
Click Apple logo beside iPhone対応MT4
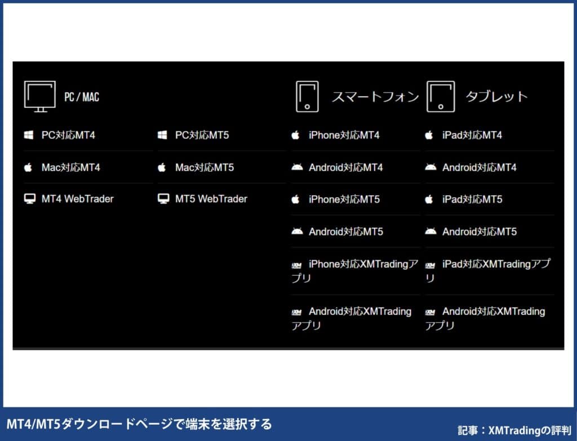[295, 135]
